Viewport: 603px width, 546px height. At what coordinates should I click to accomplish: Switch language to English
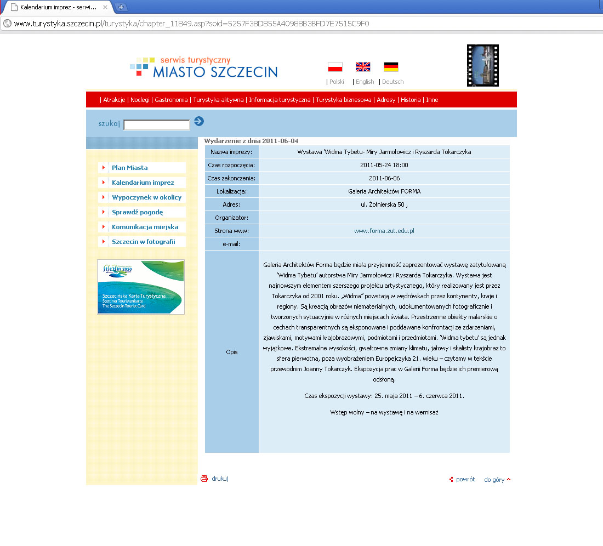[365, 82]
